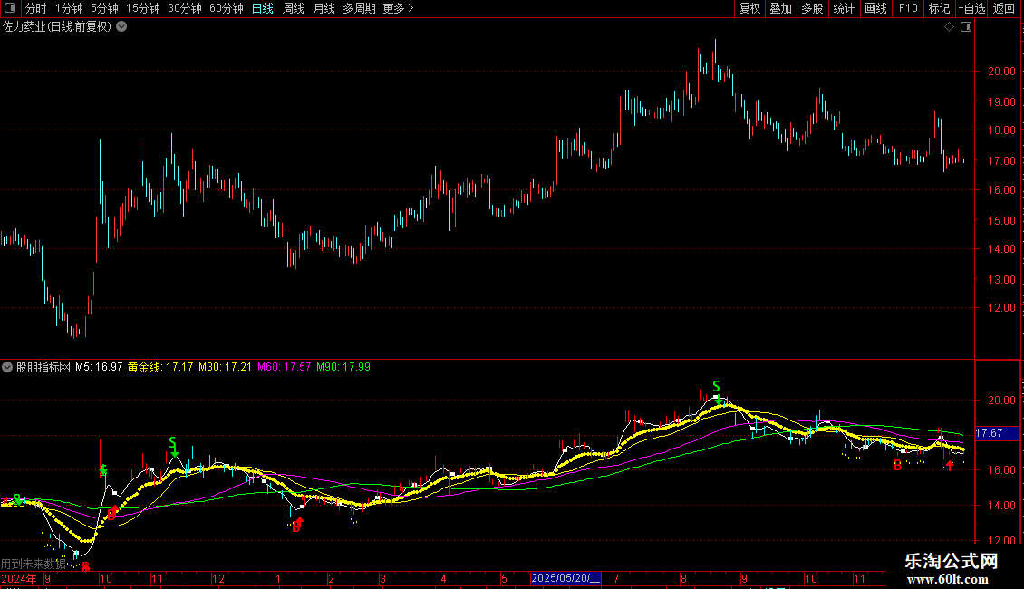Image resolution: width=1024 pixels, height=589 pixels.
Task: Add stock via +自选 button
Action: pos(971,8)
